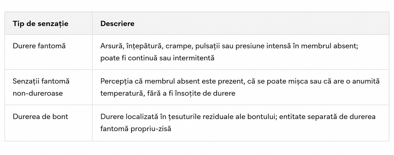This screenshot has height=155, width=394.
Task: Click the word 'Senzații' in first column
Action: (x=26, y=81)
